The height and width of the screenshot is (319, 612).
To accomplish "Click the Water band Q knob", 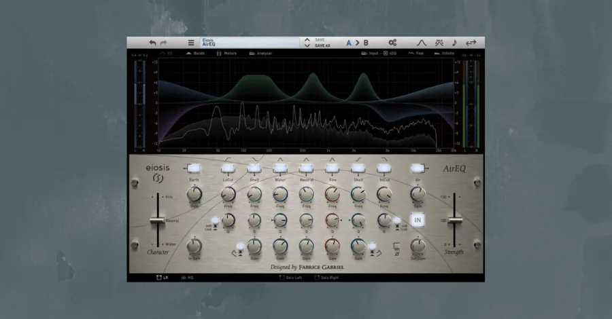I will [280, 221].
